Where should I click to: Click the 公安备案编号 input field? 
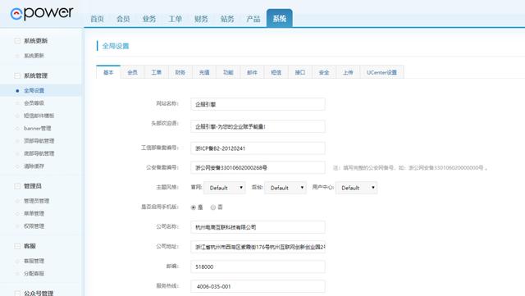pyautogui.click(x=258, y=168)
